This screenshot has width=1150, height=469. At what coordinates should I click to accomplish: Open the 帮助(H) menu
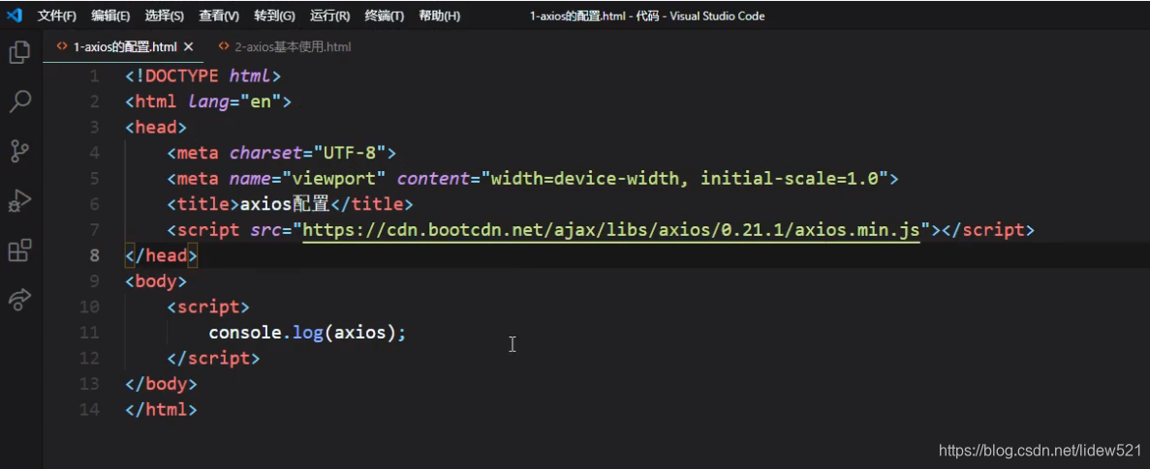coord(439,15)
